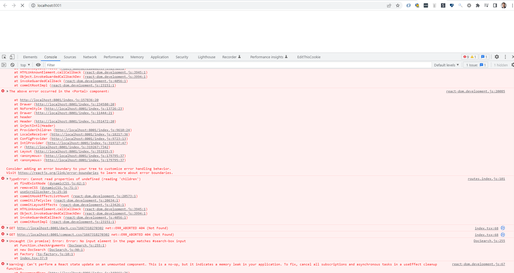Viewport: 514px width, 273px height.
Task: Open the top frame context dropdown
Action: [x=25, y=65]
